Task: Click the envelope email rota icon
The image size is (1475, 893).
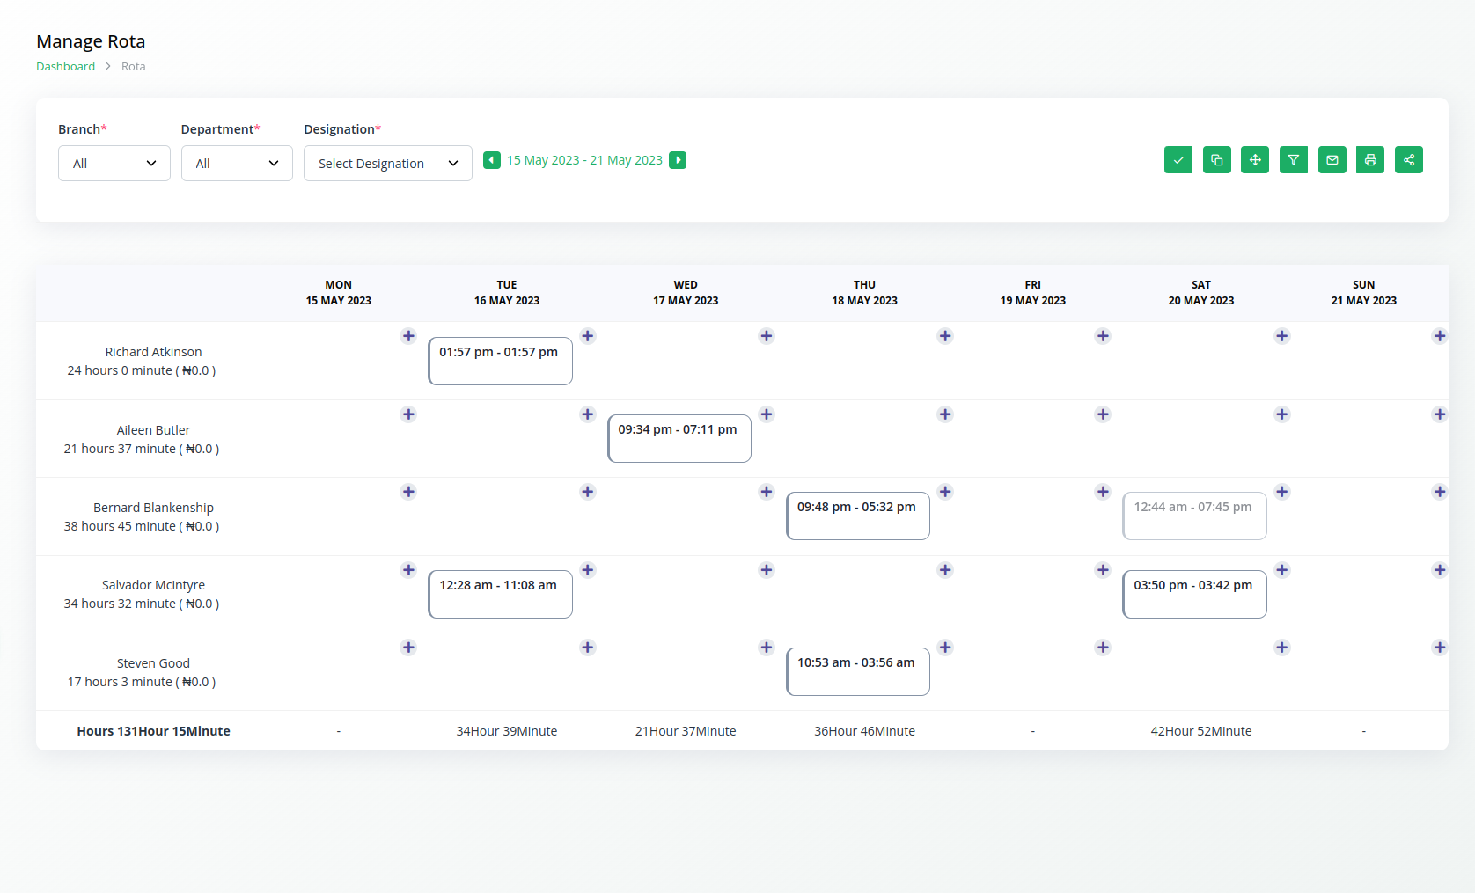Action: coord(1332,160)
